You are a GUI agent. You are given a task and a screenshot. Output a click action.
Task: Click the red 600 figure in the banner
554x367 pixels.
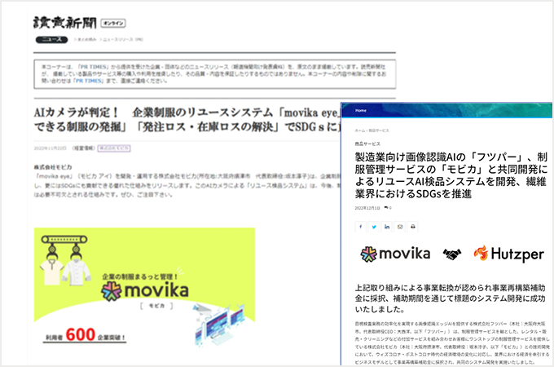(81, 334)
